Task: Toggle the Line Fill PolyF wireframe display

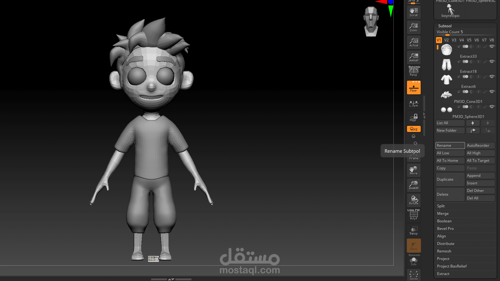Action: [x=414, y=215]
